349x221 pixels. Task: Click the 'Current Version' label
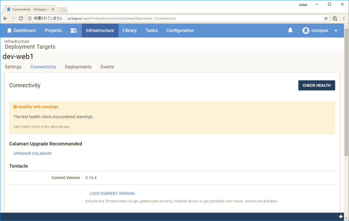(66, 178)
